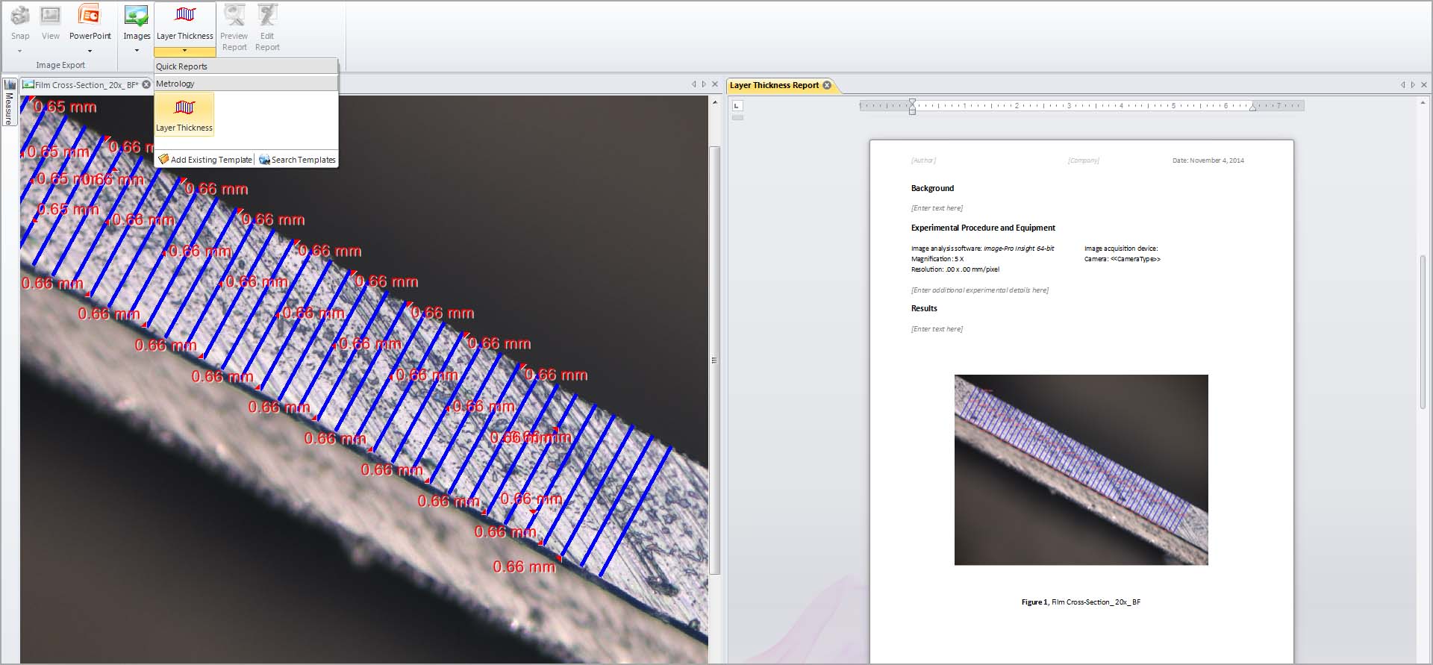Click the film cross-section image in the report

[1081, 469]
